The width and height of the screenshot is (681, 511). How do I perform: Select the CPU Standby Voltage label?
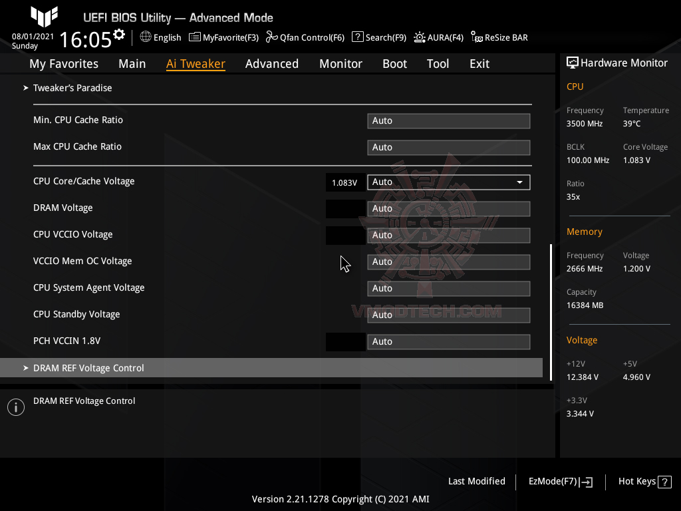76,314
